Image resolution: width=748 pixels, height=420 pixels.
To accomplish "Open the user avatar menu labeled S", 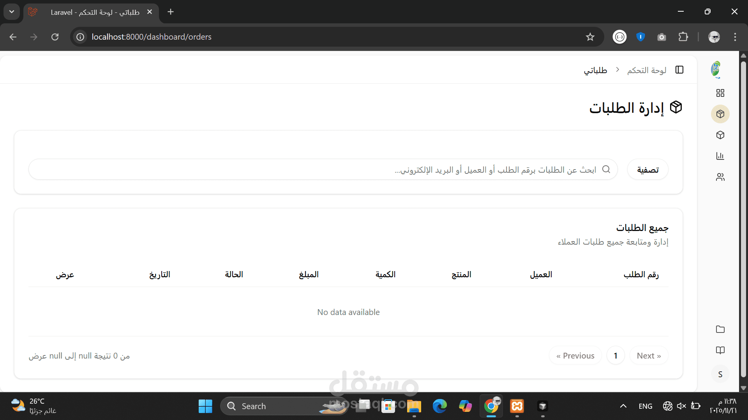I will point(720,374).
